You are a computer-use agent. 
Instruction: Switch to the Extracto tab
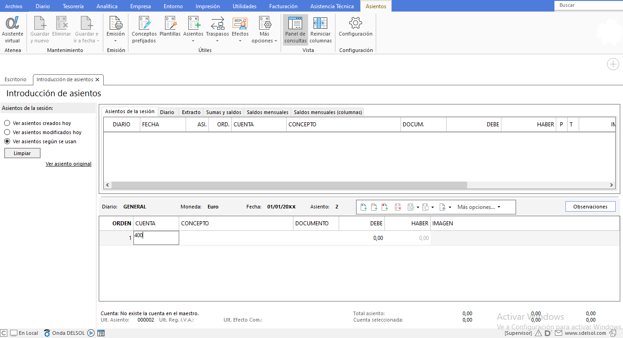191,112
